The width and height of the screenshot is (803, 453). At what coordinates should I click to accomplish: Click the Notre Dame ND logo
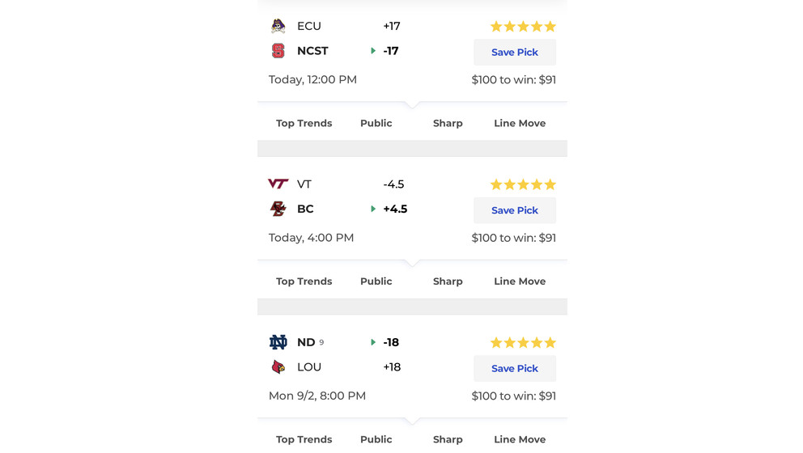[278, 342]
